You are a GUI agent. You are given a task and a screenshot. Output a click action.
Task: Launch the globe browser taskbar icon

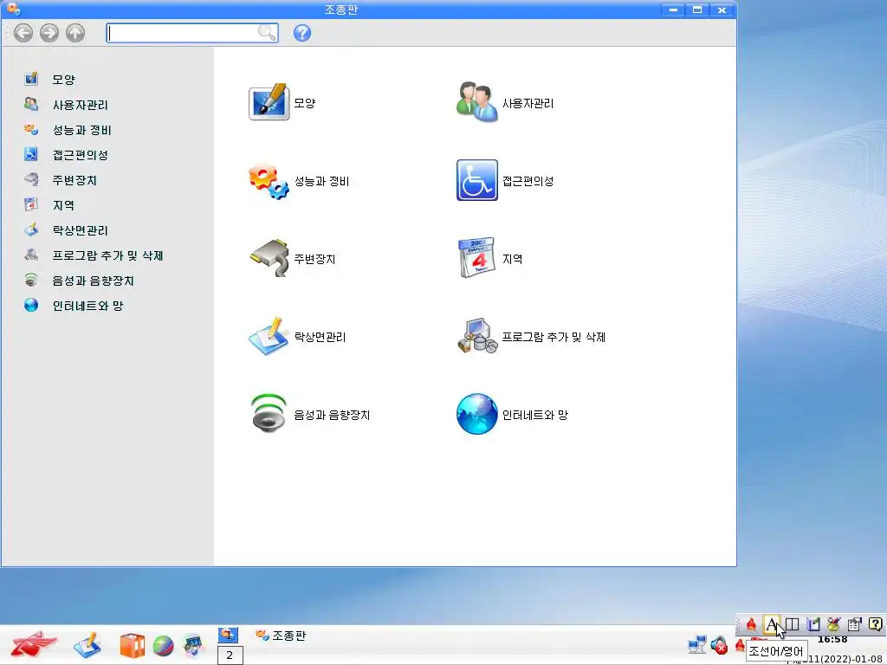click(163, 646)
